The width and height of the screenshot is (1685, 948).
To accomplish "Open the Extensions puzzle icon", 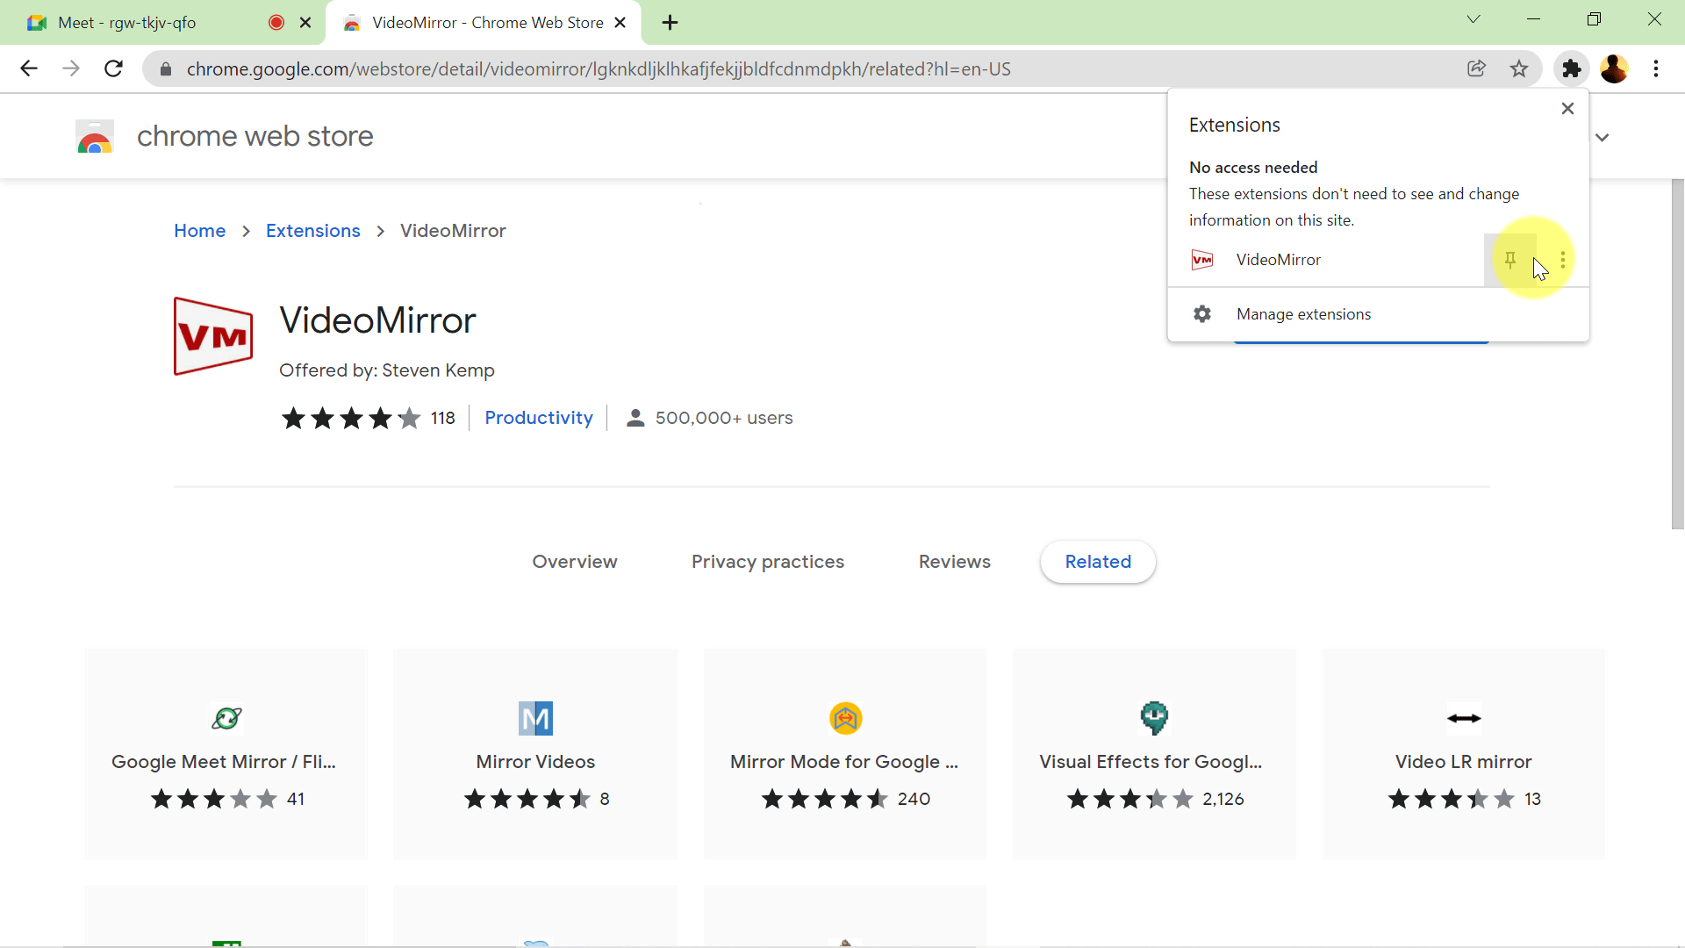I will click(1572, 68).
